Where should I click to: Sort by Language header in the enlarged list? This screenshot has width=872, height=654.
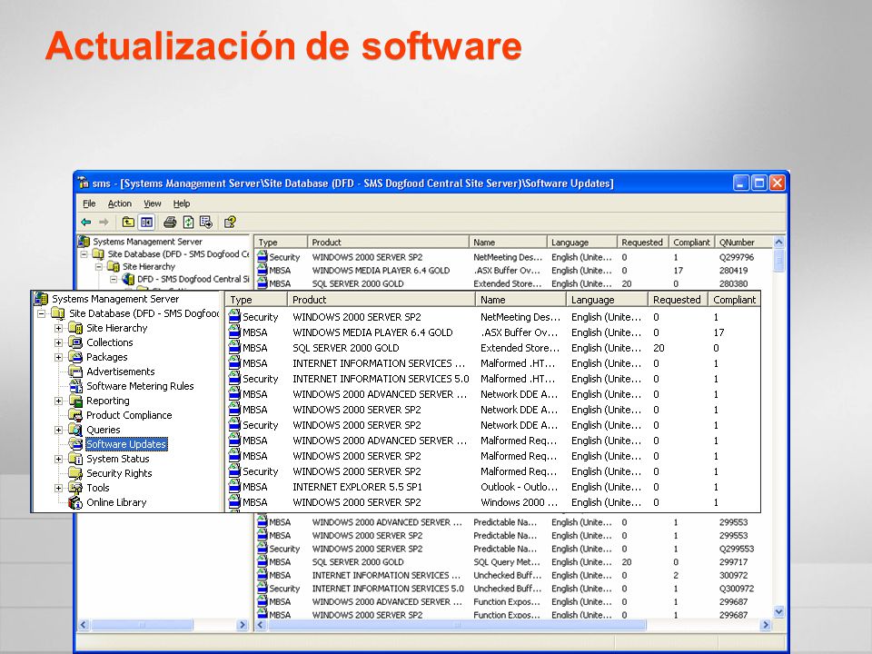608,300
